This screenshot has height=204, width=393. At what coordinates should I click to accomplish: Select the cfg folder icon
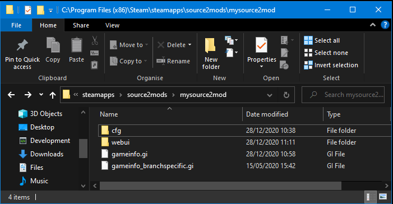[105, 131]
